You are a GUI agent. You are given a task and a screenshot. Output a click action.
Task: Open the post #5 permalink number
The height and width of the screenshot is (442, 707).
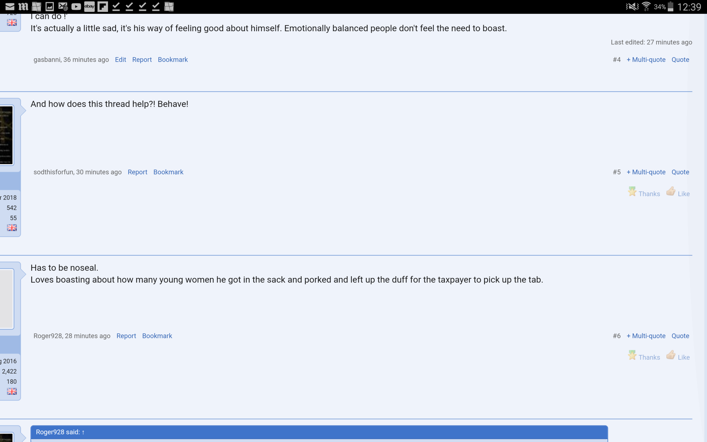(x=616, y=172)
